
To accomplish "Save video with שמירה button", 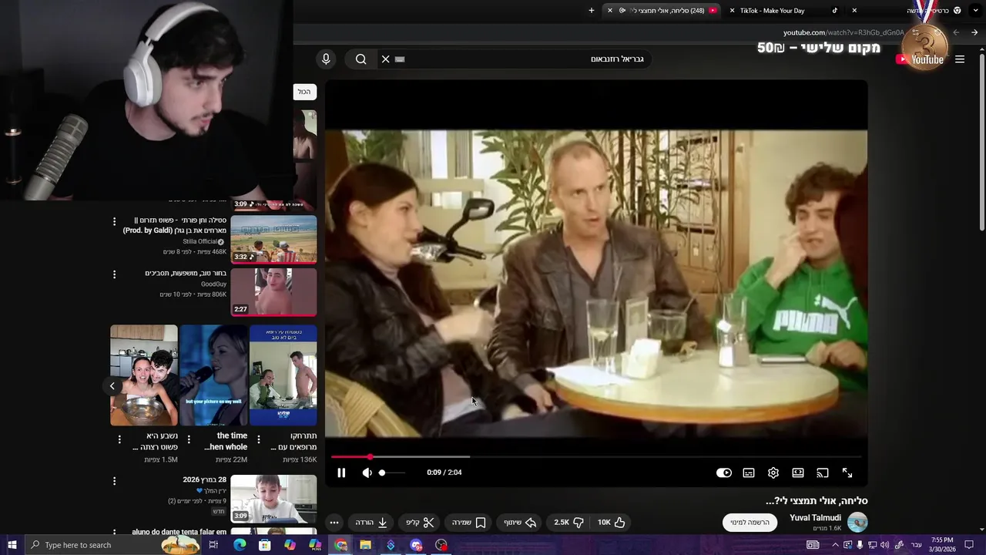I will pyautogui.click(x=469, y=522).
